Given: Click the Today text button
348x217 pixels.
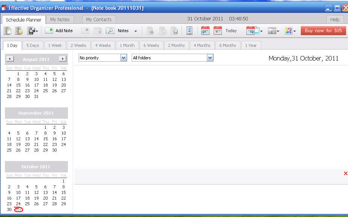Looking at the screenshot, I should tap(231, 31).
